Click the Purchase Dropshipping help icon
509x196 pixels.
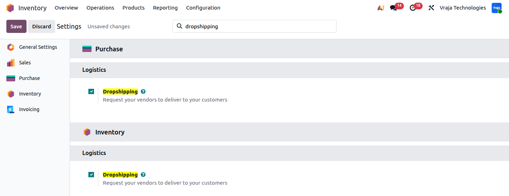[143, 91]
